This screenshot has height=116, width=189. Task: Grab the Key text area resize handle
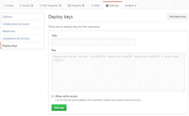[183, 90]
